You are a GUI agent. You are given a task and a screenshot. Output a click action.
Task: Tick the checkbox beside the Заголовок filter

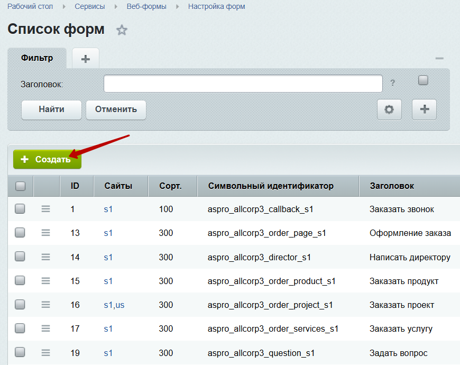coord(423,80)
